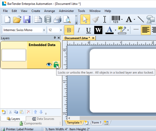Click the barcode creation tool
The width and height of the screenshot is (156, 131).
pos(116,19)
